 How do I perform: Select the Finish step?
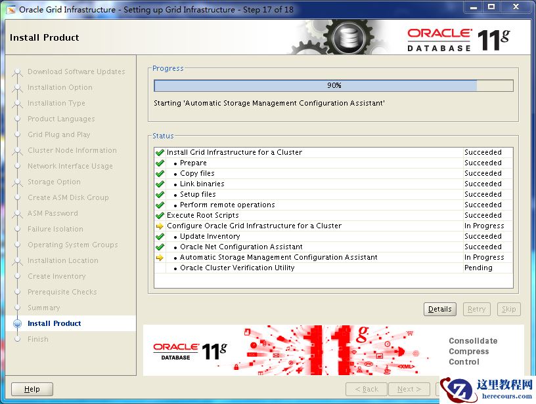(x=38, y=339)
